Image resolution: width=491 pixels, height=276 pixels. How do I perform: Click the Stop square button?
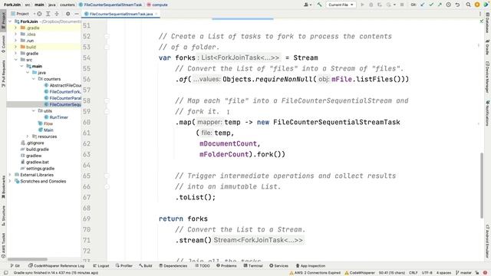[402, 5]
